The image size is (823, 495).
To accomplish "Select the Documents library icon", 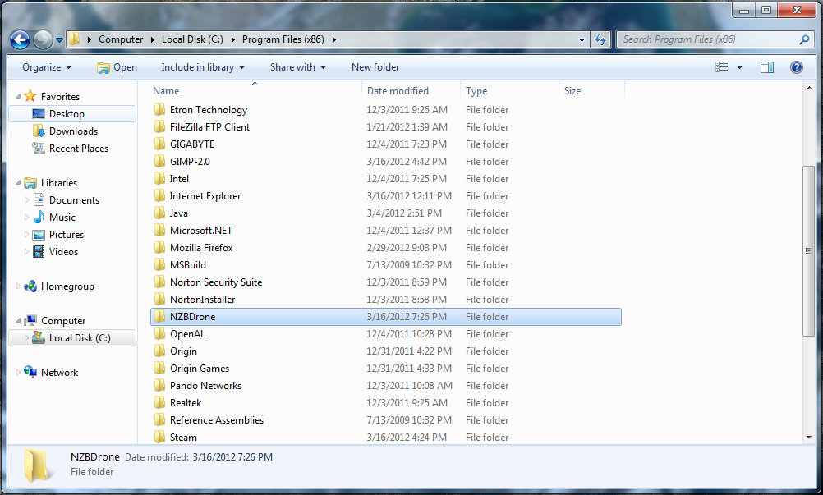I will pos(39,199).
